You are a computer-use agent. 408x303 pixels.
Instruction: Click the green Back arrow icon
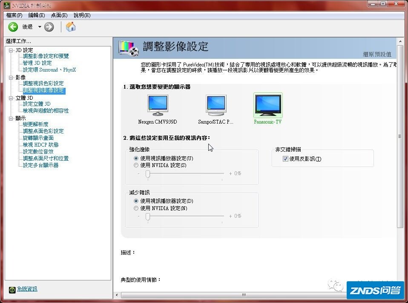pyautogui.click(x=13, y=27)
